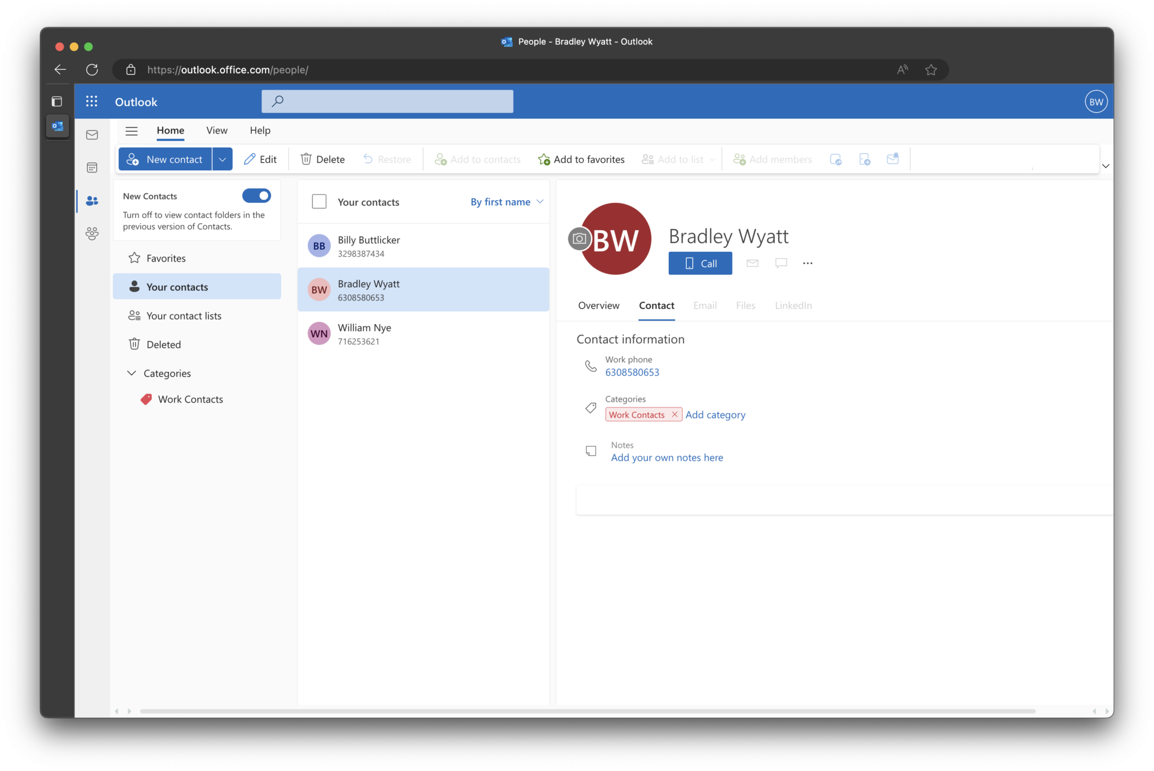Click the Outlook icon in browser sidebar
The height and width of the screenshot is (771, 1154).
click(57, 126)
